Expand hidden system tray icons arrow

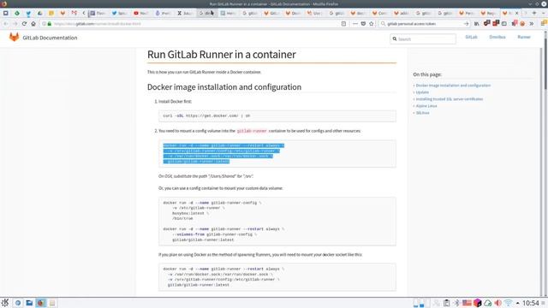click(x=517, y=303)
